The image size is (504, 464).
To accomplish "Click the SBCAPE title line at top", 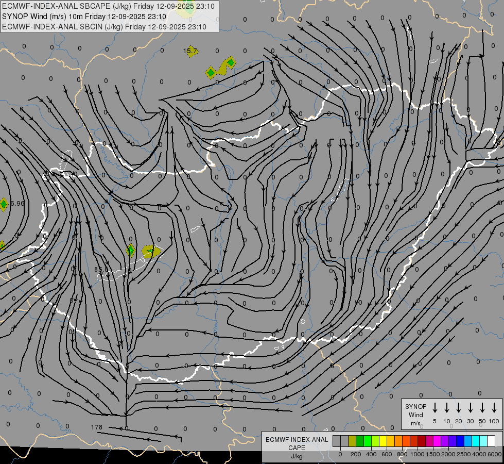I will point(108,6).
